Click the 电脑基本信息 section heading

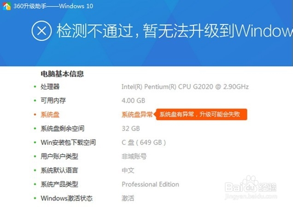[x=62, y=74]
